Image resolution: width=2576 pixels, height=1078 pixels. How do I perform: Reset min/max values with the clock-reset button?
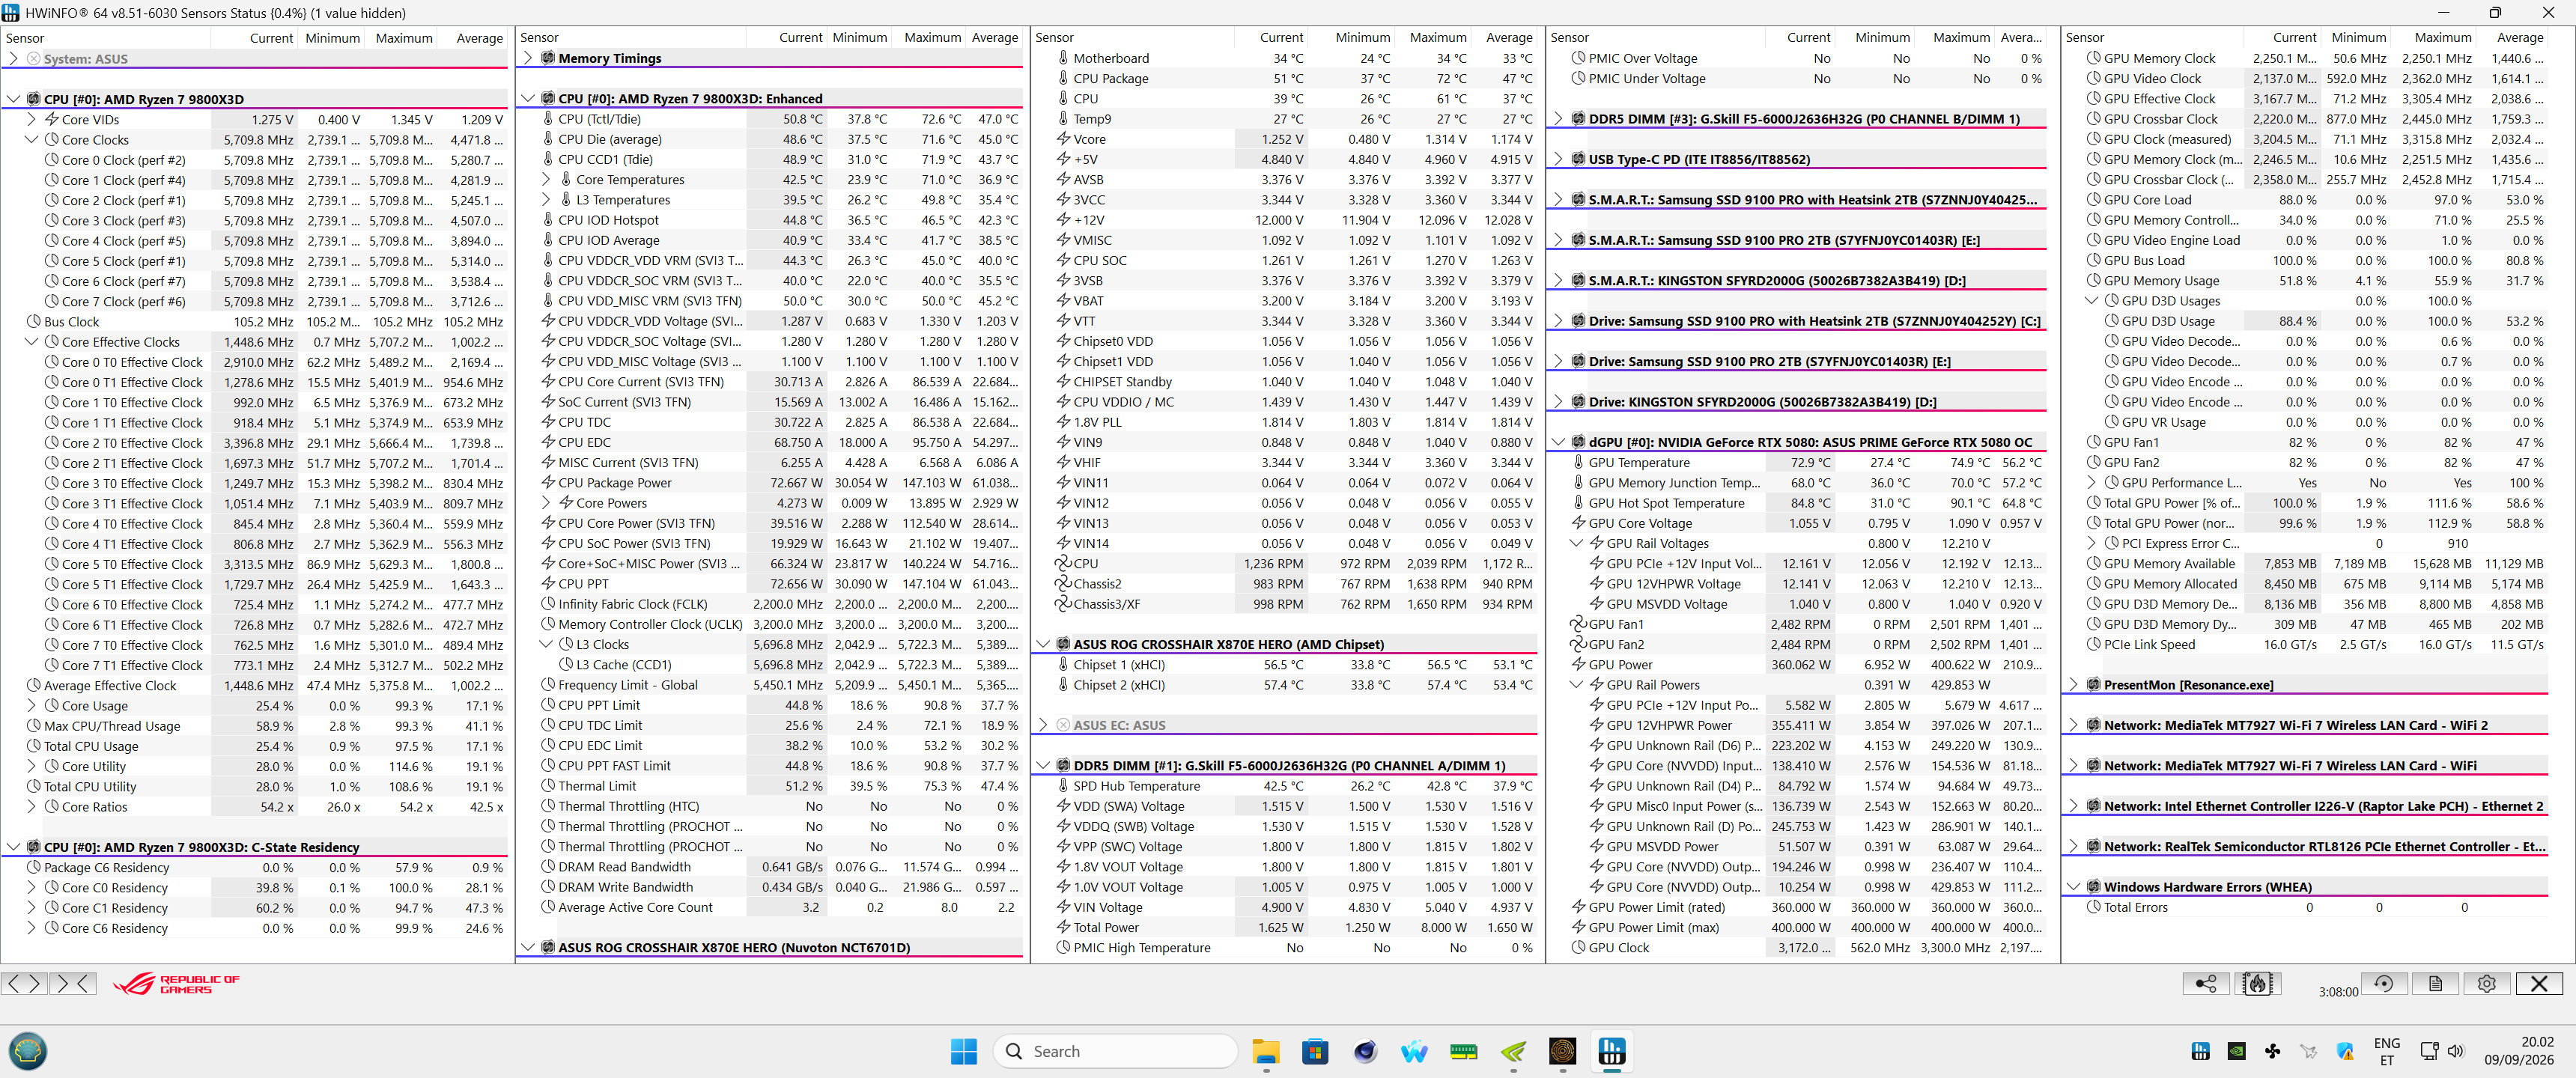pos(2384,983)
